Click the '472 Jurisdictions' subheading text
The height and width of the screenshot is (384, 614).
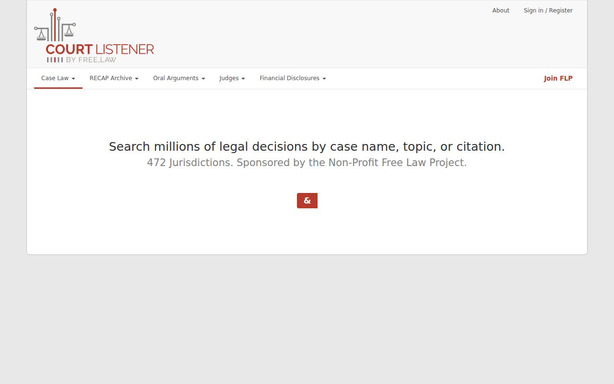[x=307, y=163]
